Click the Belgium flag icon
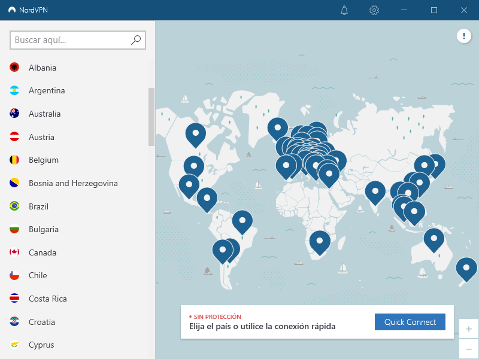 (x=14, y=160)
